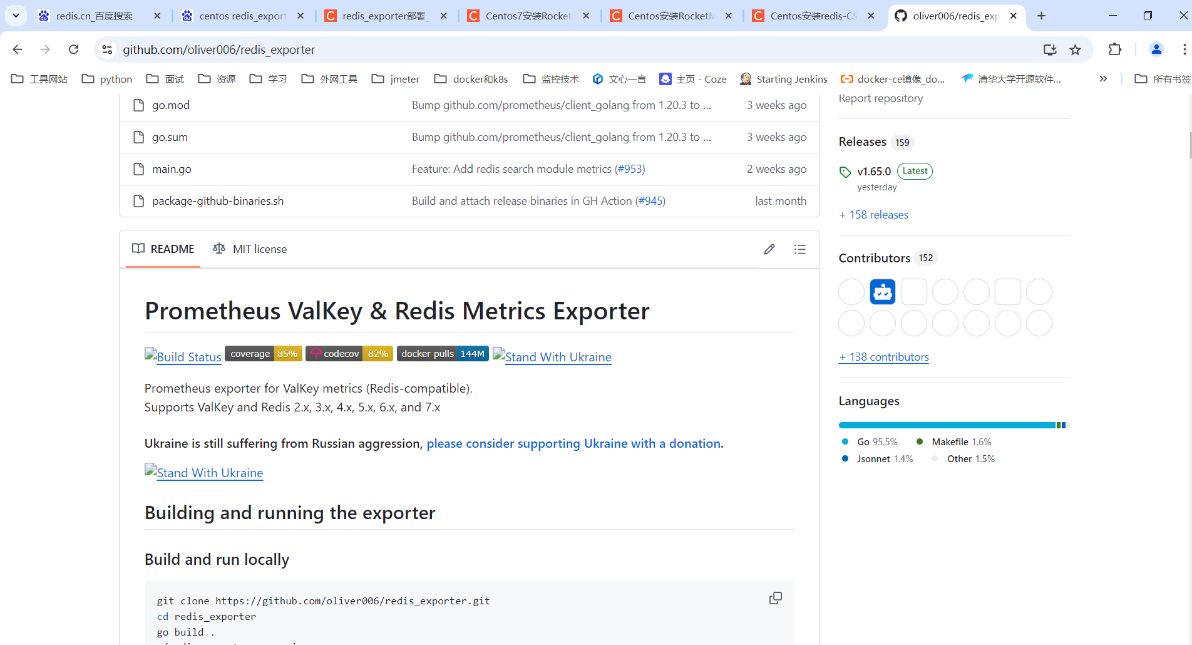Click the docker pulls 144M badge
This screenshot has height=645, width=1192.
pyautogui.click(x=443, y=354)
